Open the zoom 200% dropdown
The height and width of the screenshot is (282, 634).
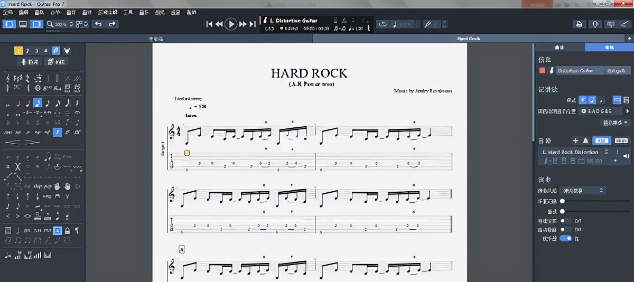(x=61, y=24)
